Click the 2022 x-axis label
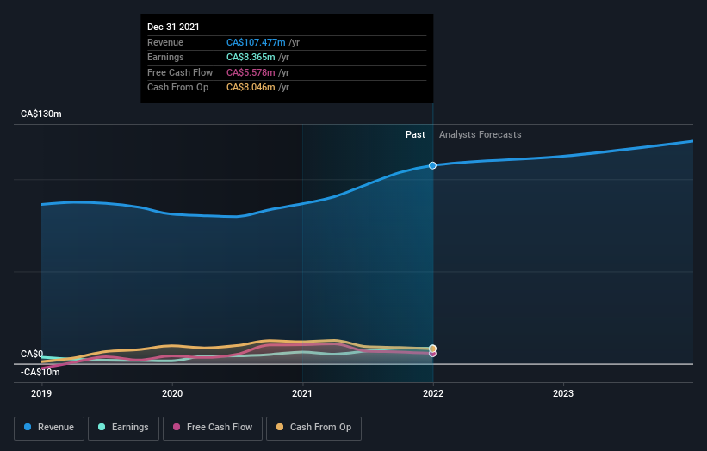This screenshot has width=707, height=451. point(433,394)
